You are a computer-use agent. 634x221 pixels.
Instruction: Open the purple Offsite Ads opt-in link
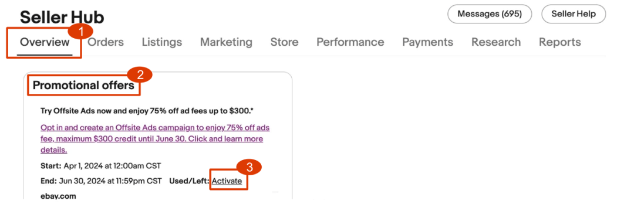155,139
